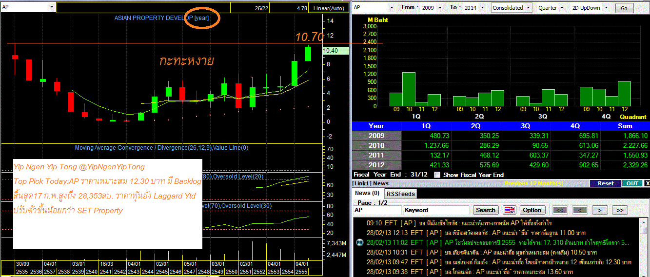Click the Go button

(624, 8)
